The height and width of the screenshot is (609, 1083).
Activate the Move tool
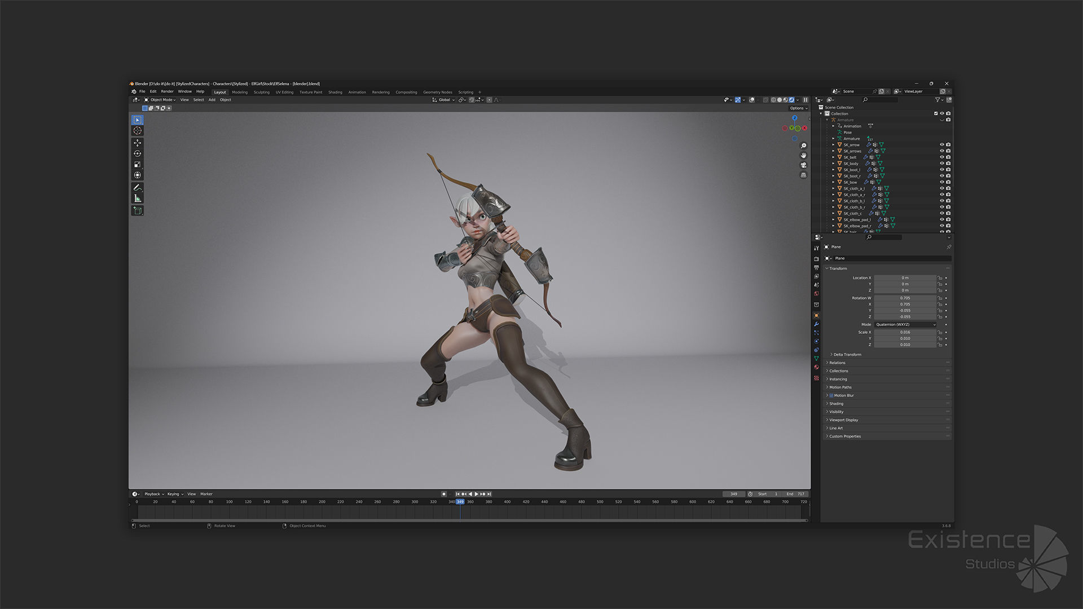click(x=138, y=143)
